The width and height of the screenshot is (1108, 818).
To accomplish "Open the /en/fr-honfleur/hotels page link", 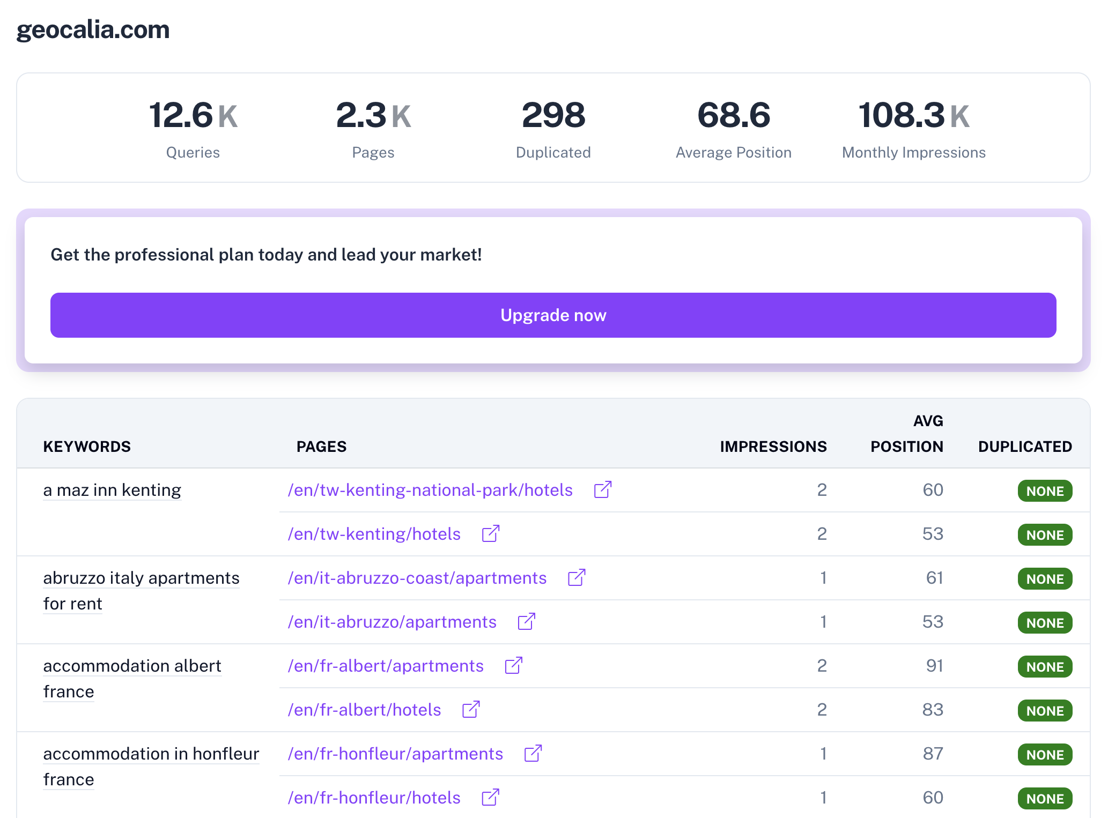I will click(374, 798).
